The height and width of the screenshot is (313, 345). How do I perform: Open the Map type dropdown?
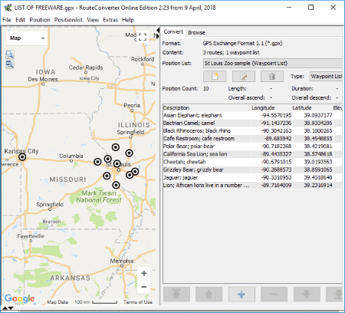tap(27, 38)
